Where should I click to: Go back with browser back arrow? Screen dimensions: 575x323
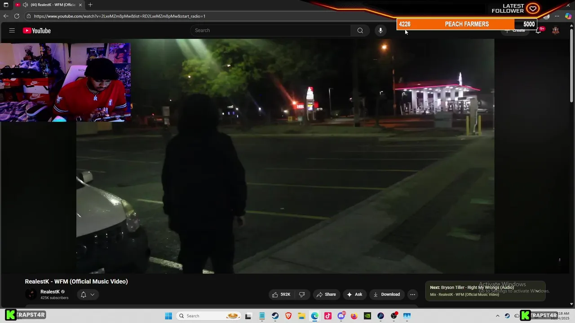[6, 16]
